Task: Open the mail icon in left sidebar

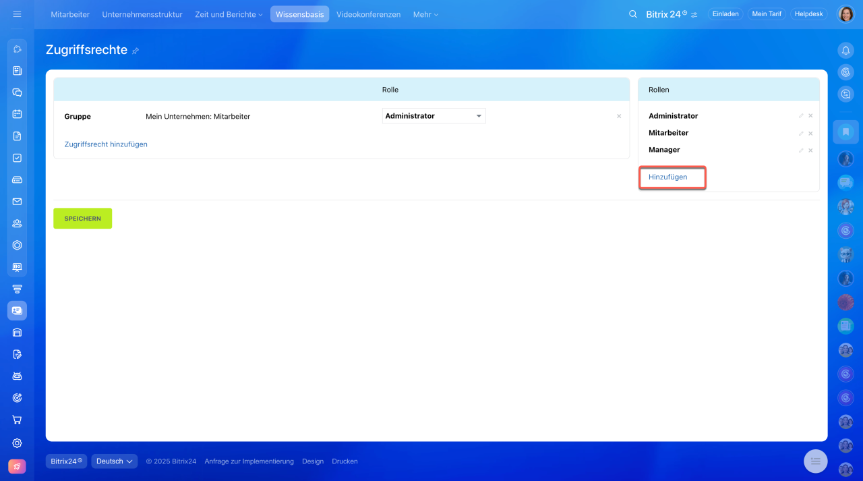Action: point(18,201)
